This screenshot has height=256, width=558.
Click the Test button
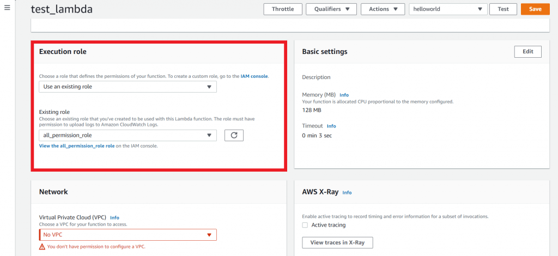coord(503,9)
